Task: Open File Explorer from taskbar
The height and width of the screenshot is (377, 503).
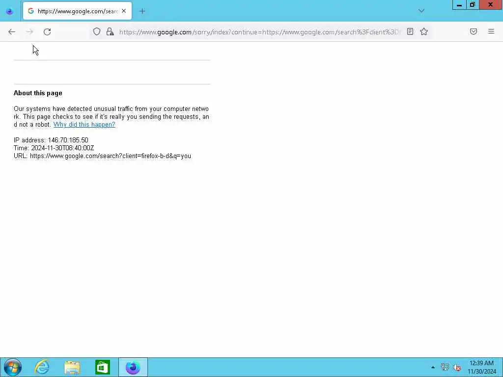Action: [x=72, y=367]
